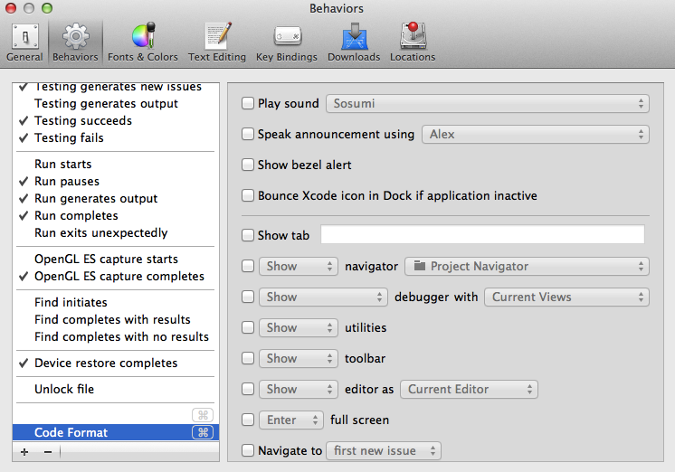Toggle the editor as checkbox
Viewport: 675px width, 472px height.
click(248, 389)
